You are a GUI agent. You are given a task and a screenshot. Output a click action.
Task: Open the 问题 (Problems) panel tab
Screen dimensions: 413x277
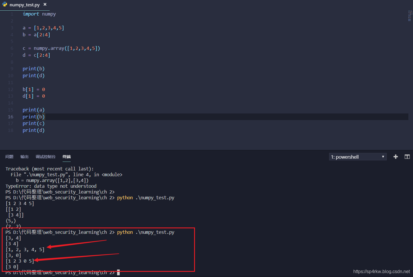pos(9,157)
